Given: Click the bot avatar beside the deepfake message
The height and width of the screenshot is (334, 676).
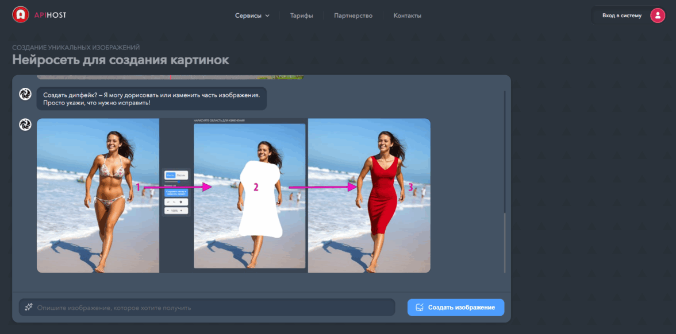Looking at the screenshot, I should 25,94.
